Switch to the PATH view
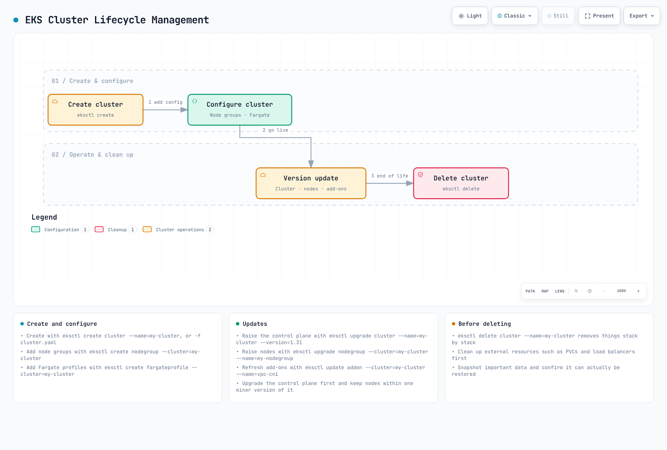Image resolution: width=667 pixels, height=450 pixels. [x=530, y=291]
